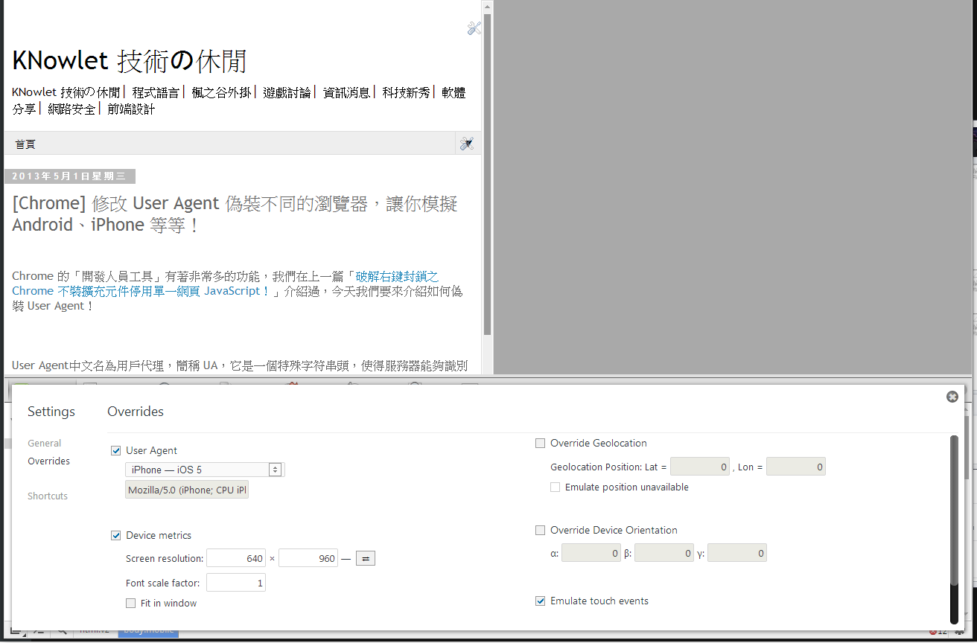The image size is (977, 643).
Task: Tick Emulate position unavailable
Action: tap(555, 487)
